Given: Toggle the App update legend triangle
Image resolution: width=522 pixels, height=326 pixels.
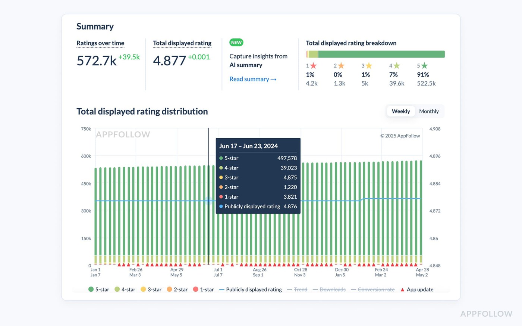Looking at the screenshot, I should coord(402,290).
